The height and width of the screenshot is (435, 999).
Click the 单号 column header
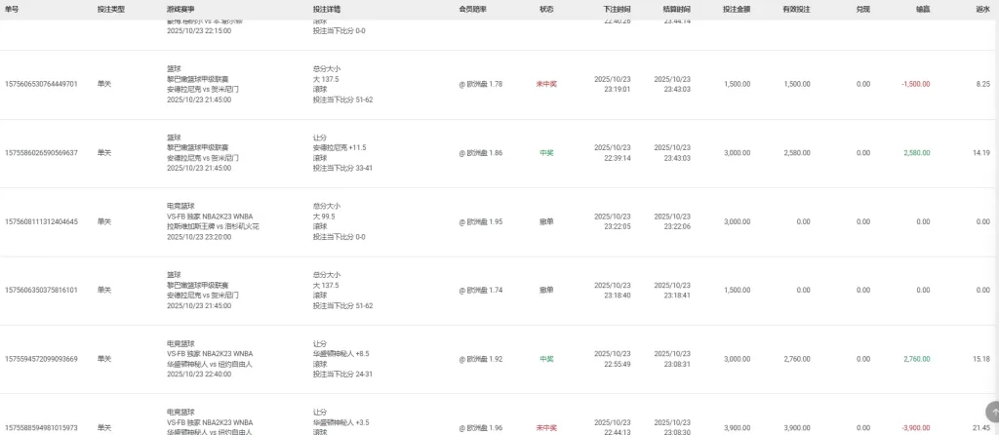coord(12,8)
